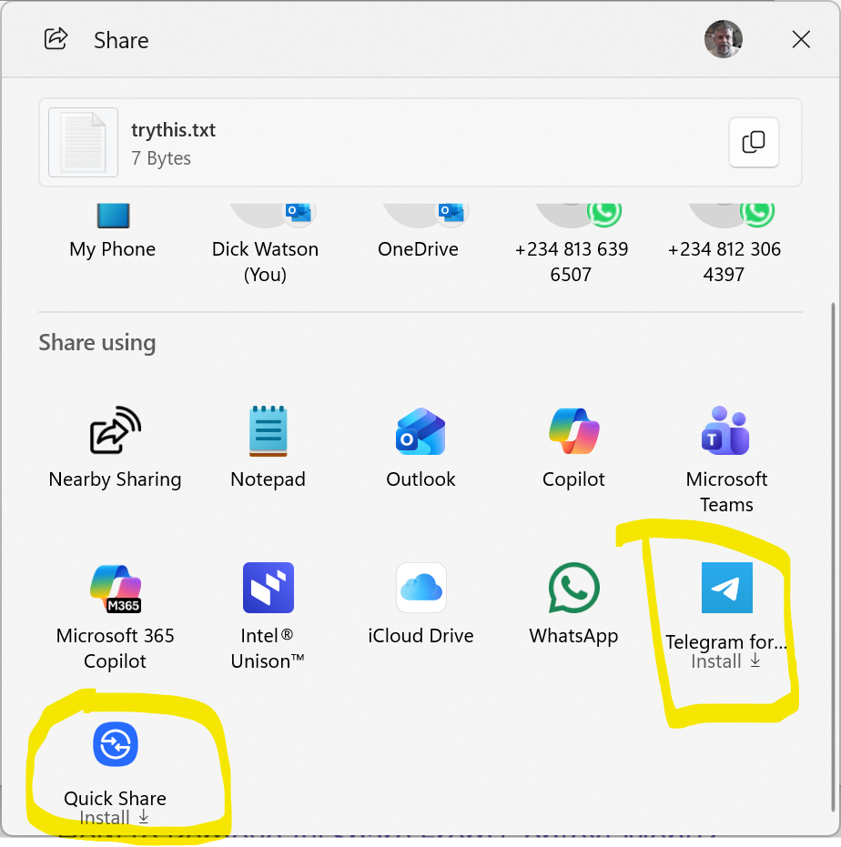Open the account profile picture

coord(723,39)
